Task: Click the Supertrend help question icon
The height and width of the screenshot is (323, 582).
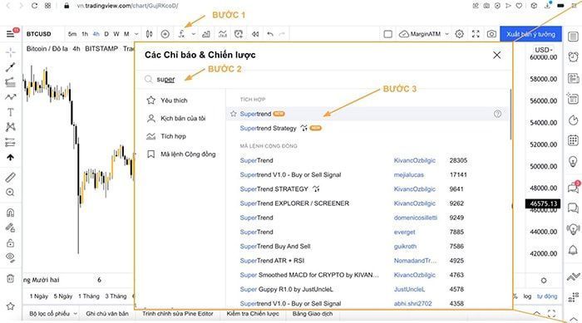Action: 498,114
